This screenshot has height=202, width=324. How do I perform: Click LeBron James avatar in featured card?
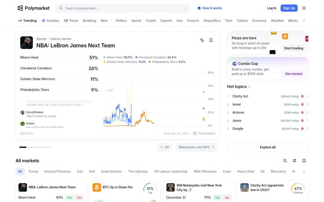(x=27, y=43)
